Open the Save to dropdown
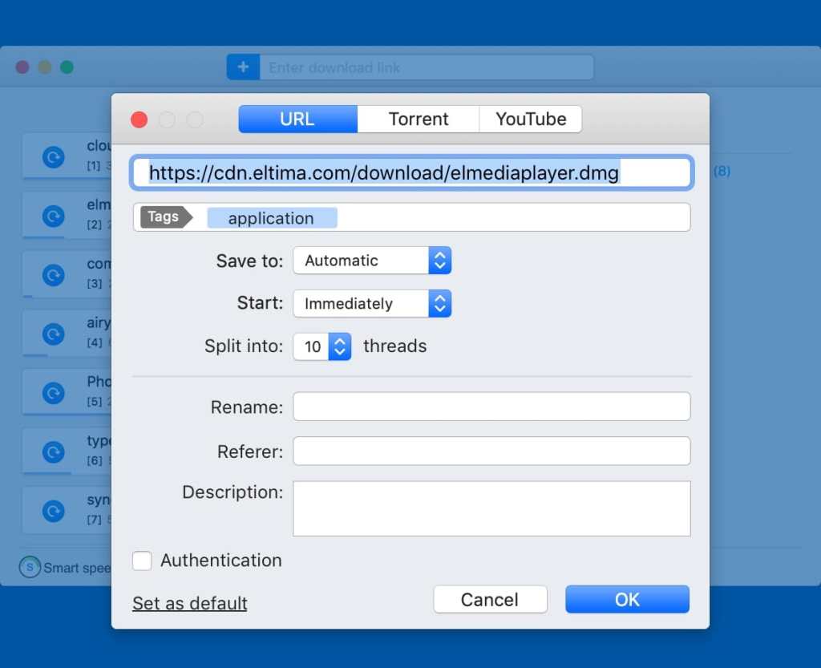This screenshot has height=668, width=821. tap(372, 261)
